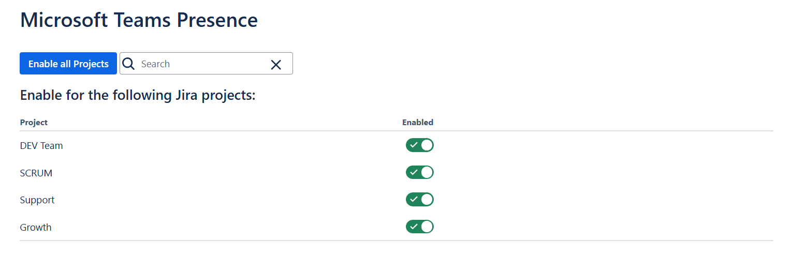This screenshot has width=791, height=255.
Task: Click the checkmark icon in Support toggle
Action: pyautogui.click(x=414, y=200)
